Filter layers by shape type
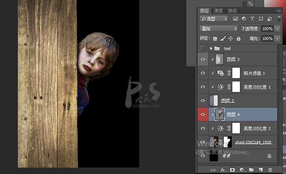 (261, 19)
